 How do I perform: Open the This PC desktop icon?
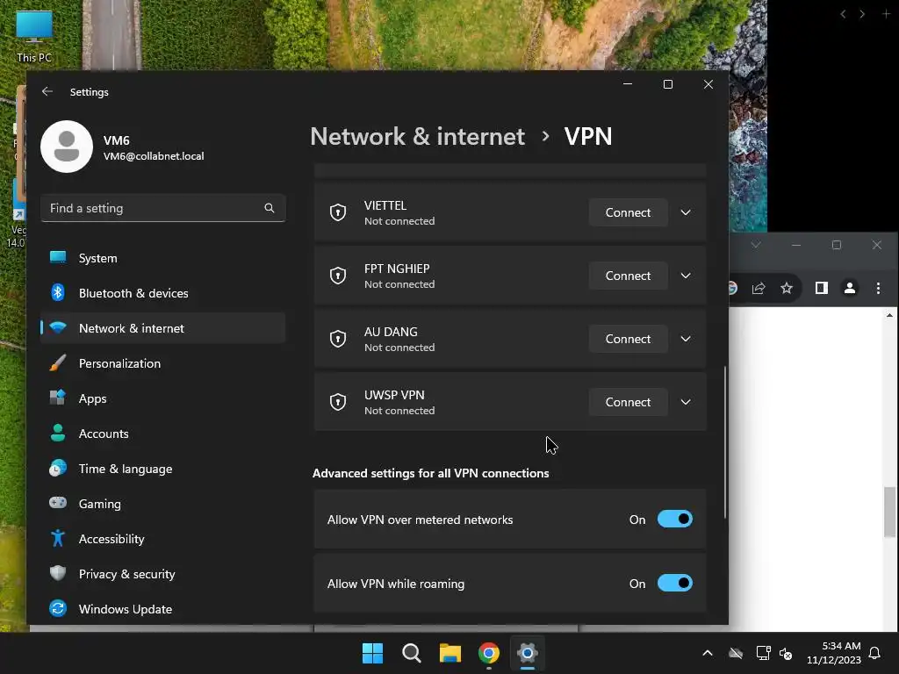pos(34,36)
